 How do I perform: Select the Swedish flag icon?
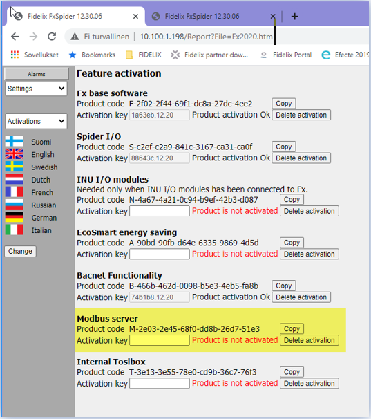click(14, 167)
